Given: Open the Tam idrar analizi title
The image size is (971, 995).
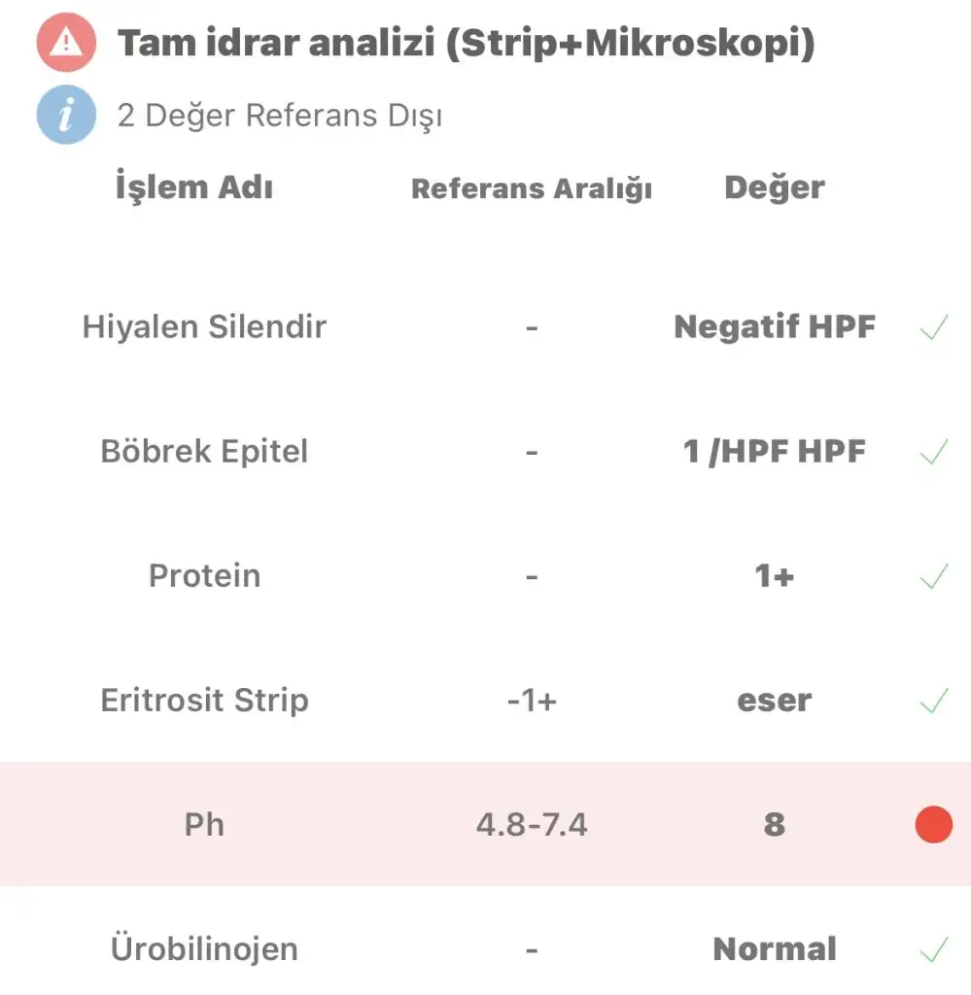Looking at the screenshot, I should click(467, 43).
